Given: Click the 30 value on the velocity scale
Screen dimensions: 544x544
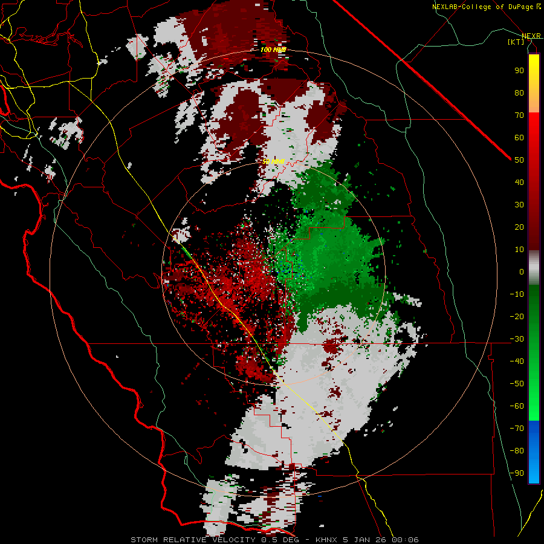Looking at the screenshot, I should coord(519,205).
